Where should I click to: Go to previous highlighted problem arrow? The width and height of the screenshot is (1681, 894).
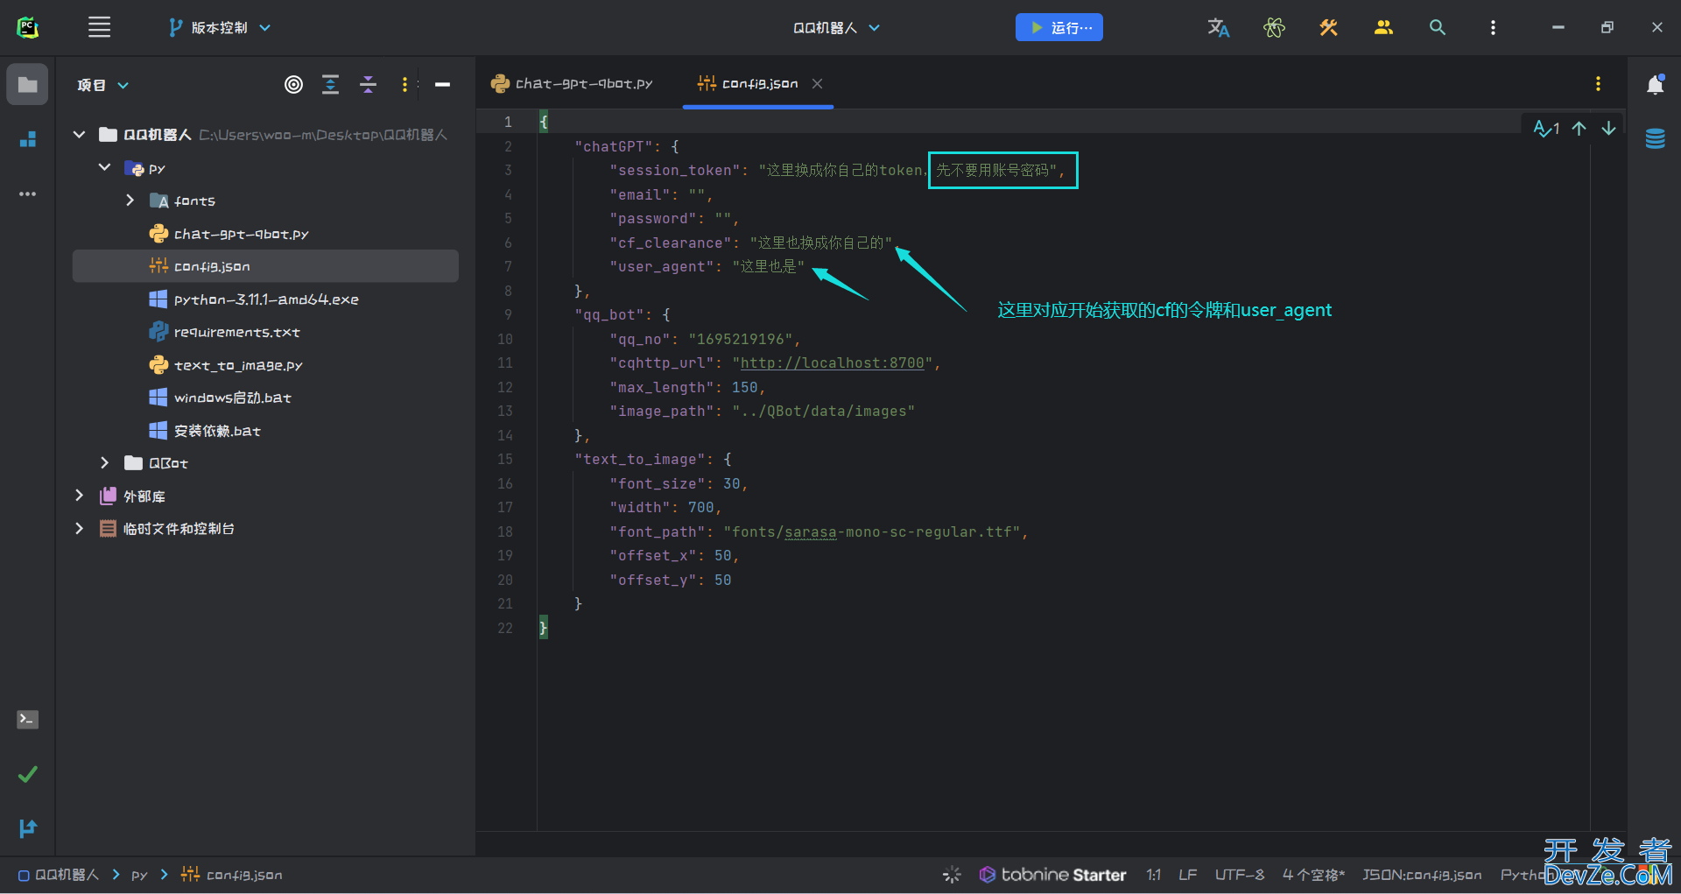pos(1579,129)
